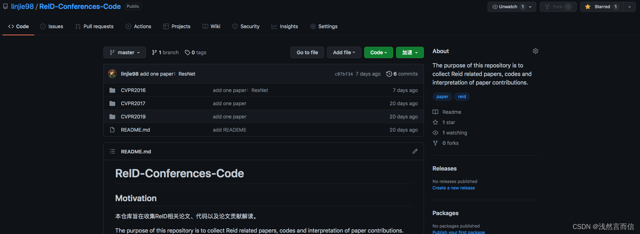Open the README table of contents icon
This screenshot has height=234, width=640.
(x=112, y=151)
